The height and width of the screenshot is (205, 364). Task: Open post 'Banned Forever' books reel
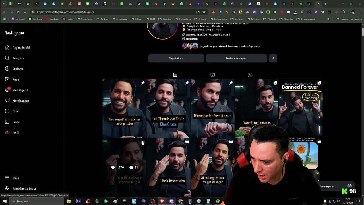coord(301,108)
